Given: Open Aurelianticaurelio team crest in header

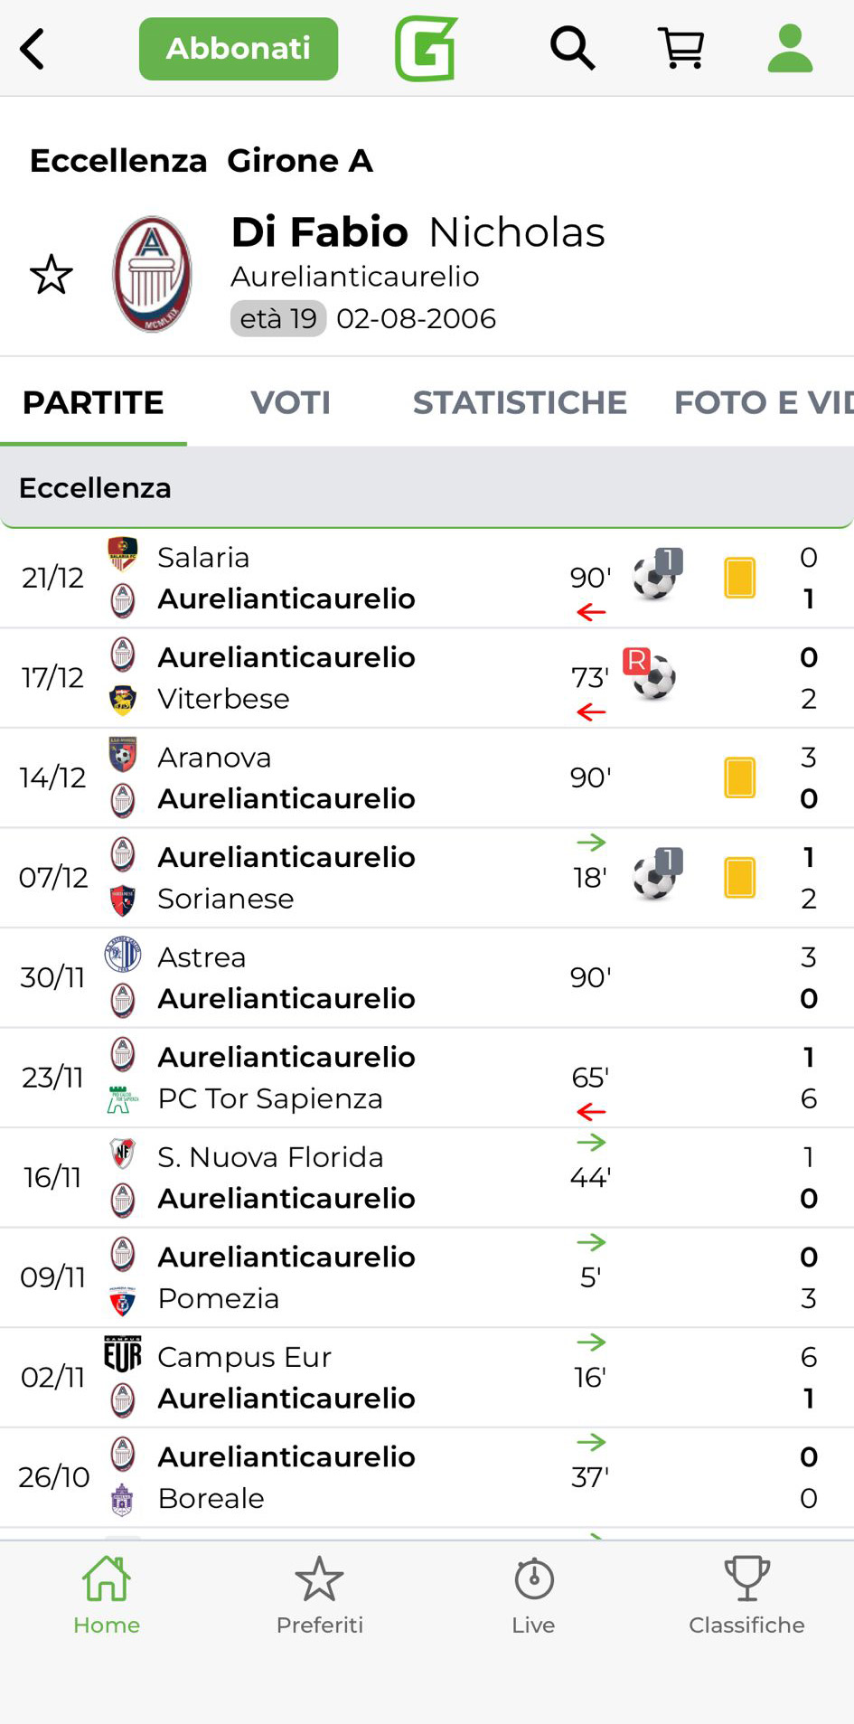Looking at the screenshot, I should pos(152,275).
